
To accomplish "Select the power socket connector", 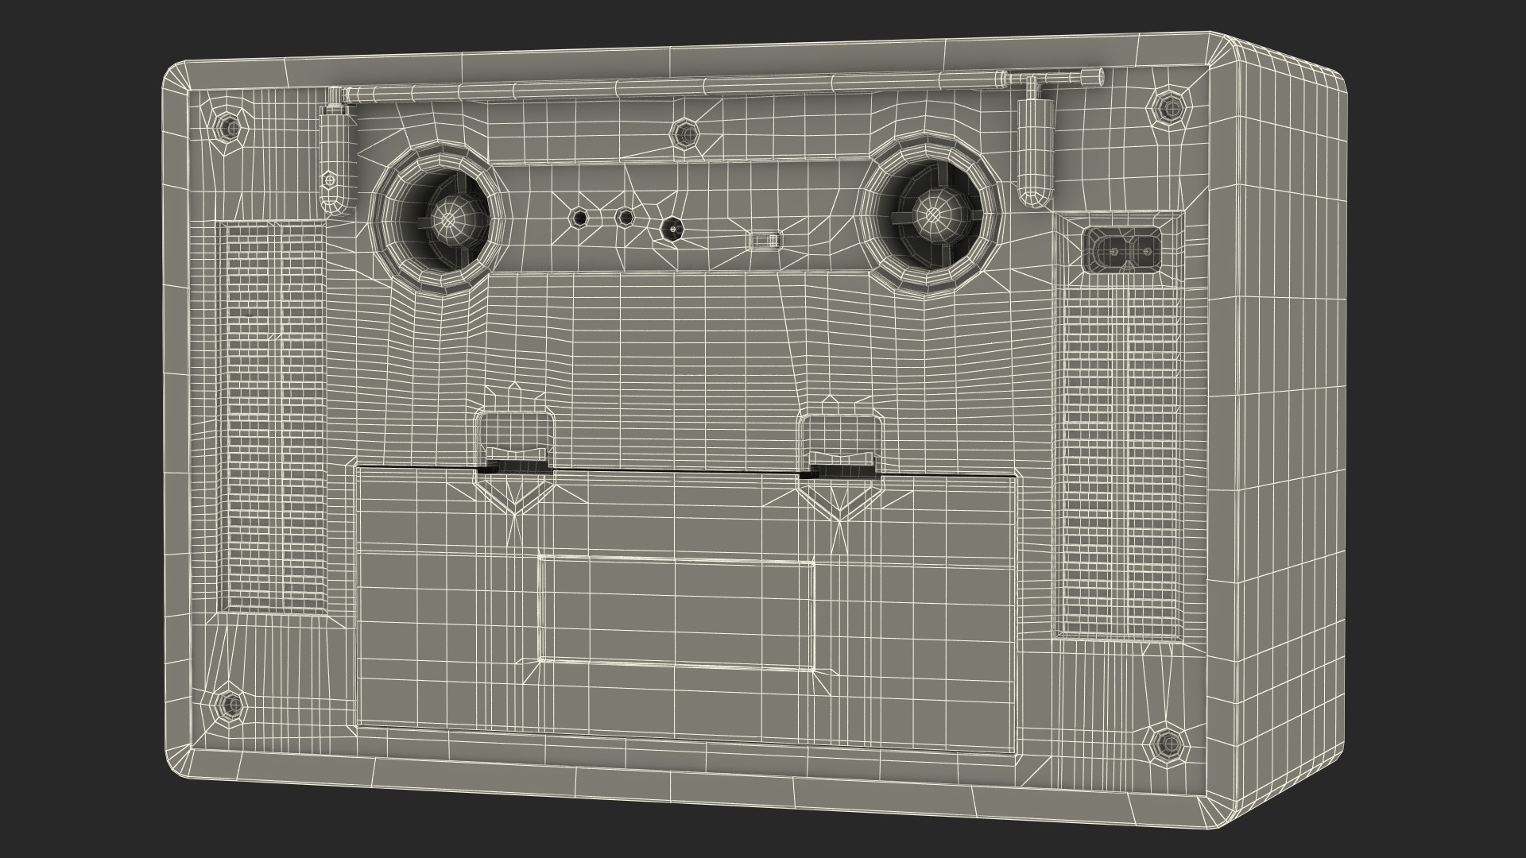I will (x=1122, y=249).
